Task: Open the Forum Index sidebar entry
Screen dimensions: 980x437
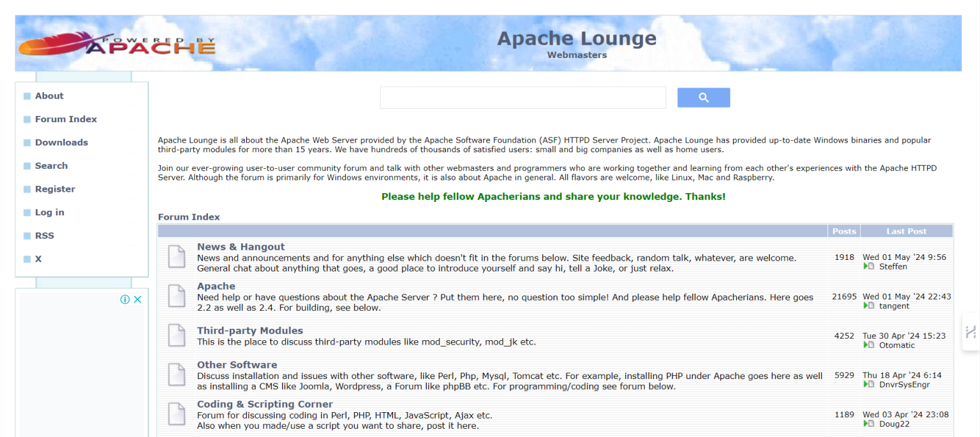Action: coord(67,118)
